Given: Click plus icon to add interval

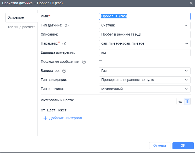Looking at the screenshot, I should click(x=45, y=118).
